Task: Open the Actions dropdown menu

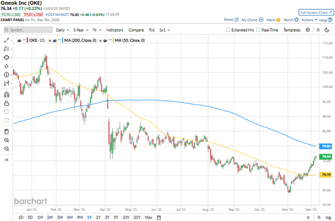Action: 309,20
